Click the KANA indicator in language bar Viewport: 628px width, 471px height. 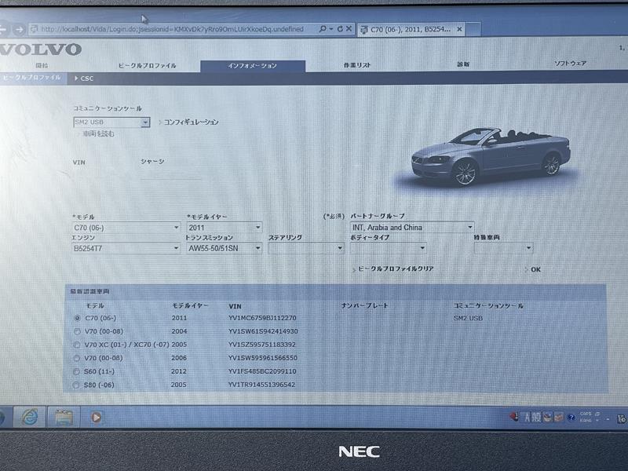(x=586, y=421)
